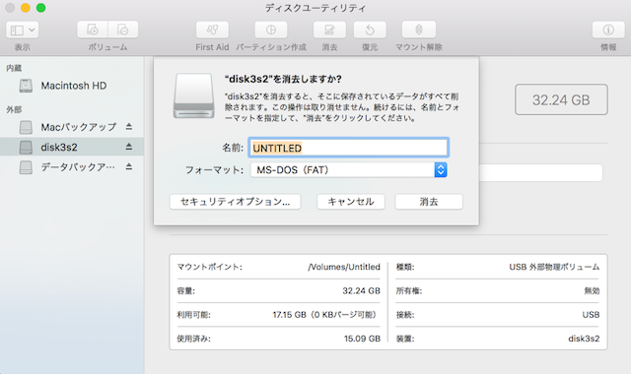The image size is (631, 374).
Task: Click the yellow minimize window button
Action: point(26,8)
